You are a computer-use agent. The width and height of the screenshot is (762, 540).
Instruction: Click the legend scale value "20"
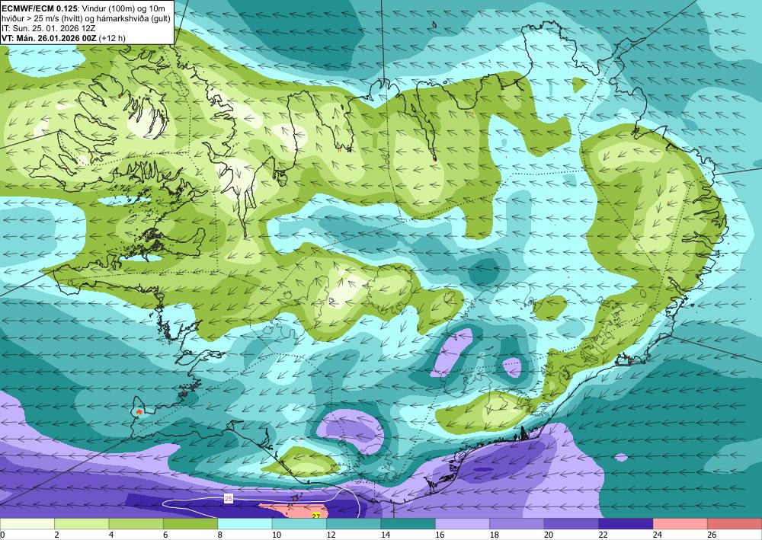pos(549,535)
